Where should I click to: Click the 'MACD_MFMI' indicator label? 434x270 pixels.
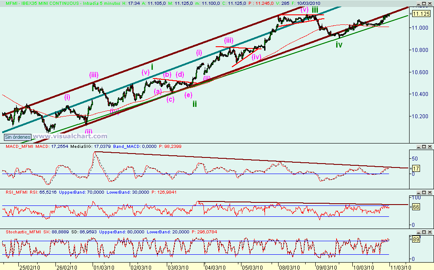(20, 147)
